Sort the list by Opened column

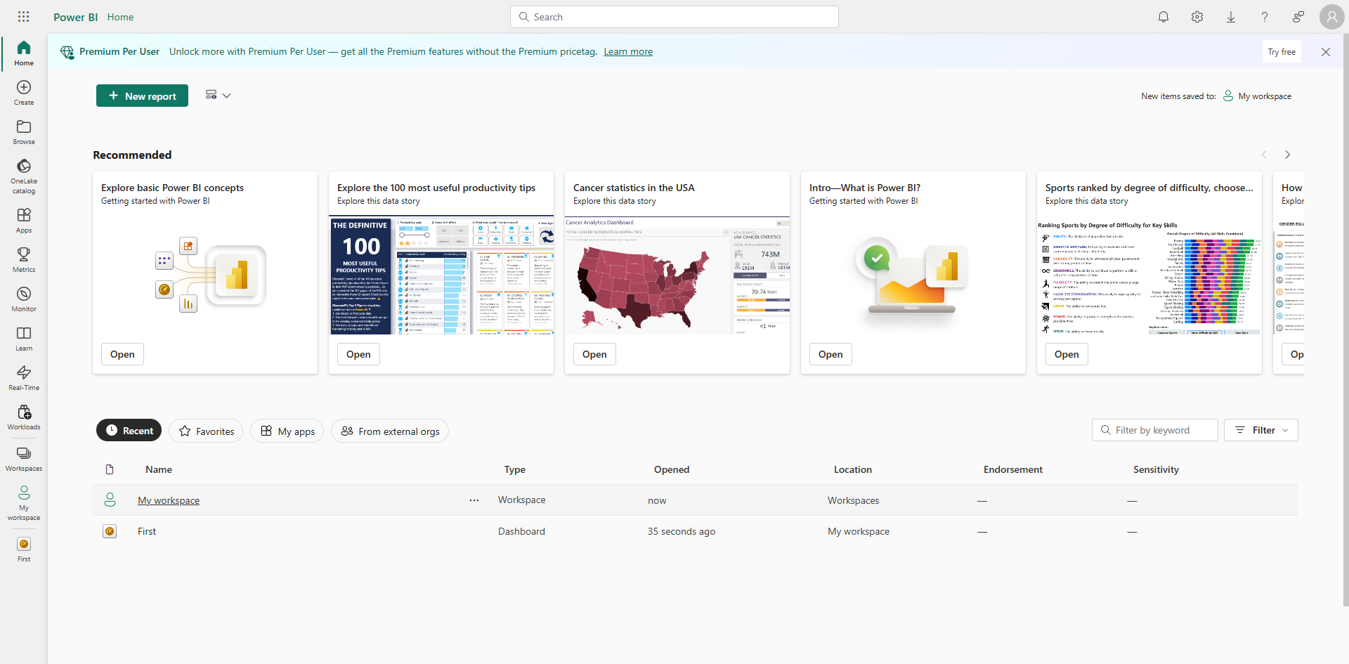(x=672, y=469)
